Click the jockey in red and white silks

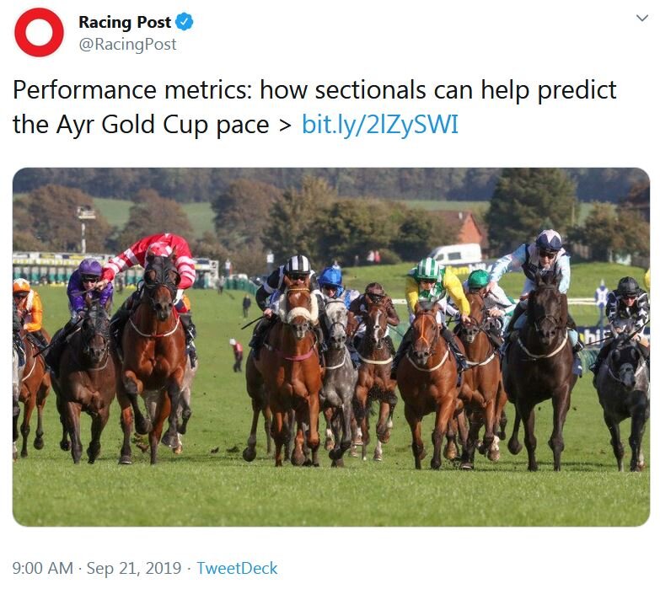(x=160, y=257)
